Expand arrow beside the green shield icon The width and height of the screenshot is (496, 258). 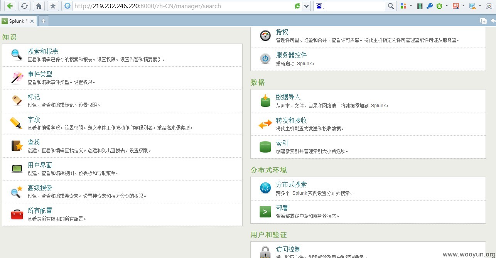(x=447, y=6)
